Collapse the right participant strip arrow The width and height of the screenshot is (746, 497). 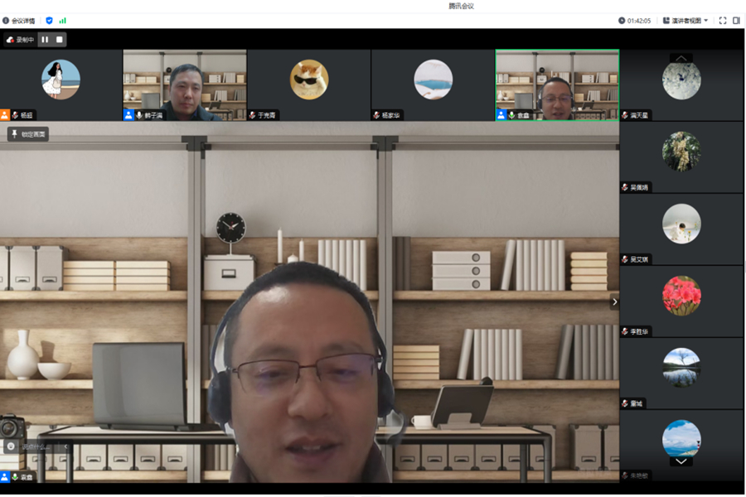point(614,302)
